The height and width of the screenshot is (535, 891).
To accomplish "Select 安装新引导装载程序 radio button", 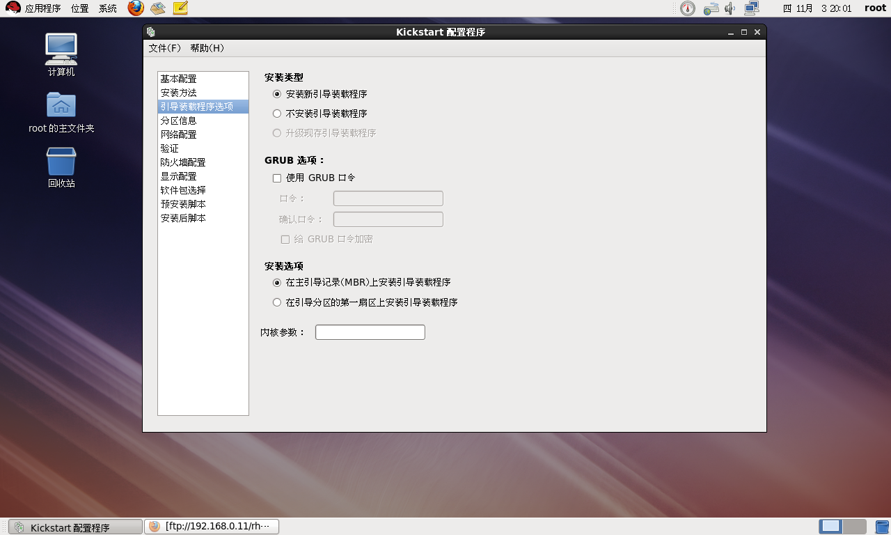I will pos(277,94).
